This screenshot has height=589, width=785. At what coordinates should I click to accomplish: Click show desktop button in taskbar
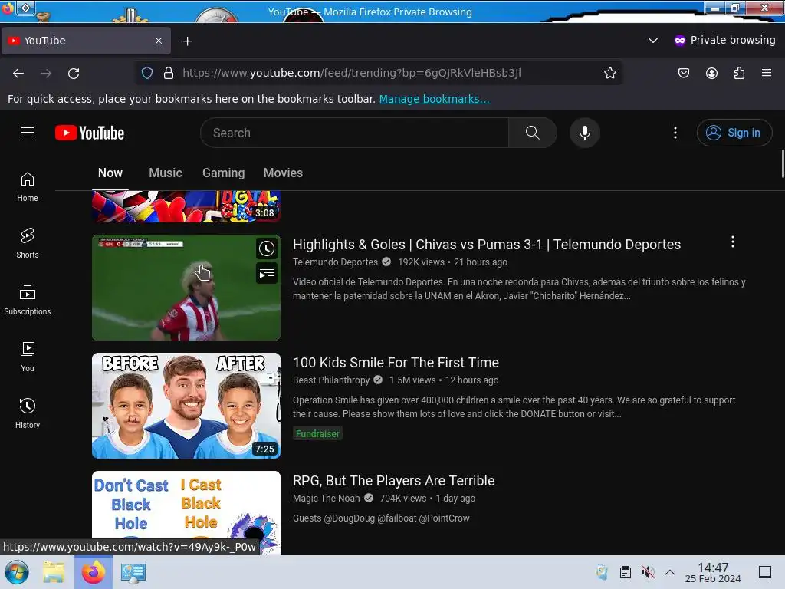click(x=765, y=572)
